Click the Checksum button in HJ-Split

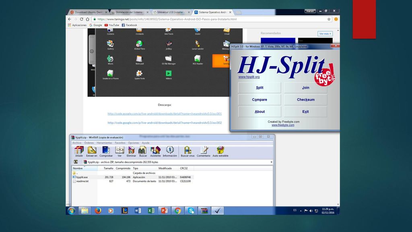tap(306, 100)
